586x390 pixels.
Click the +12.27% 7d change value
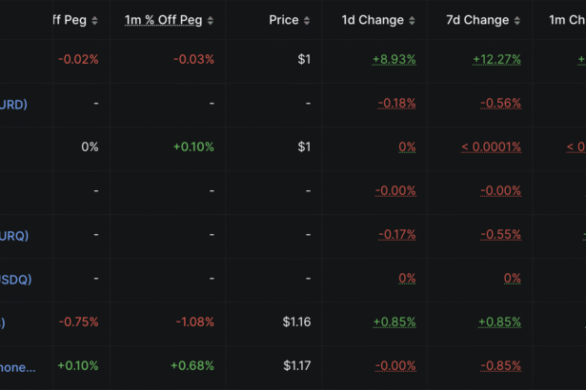496,59
